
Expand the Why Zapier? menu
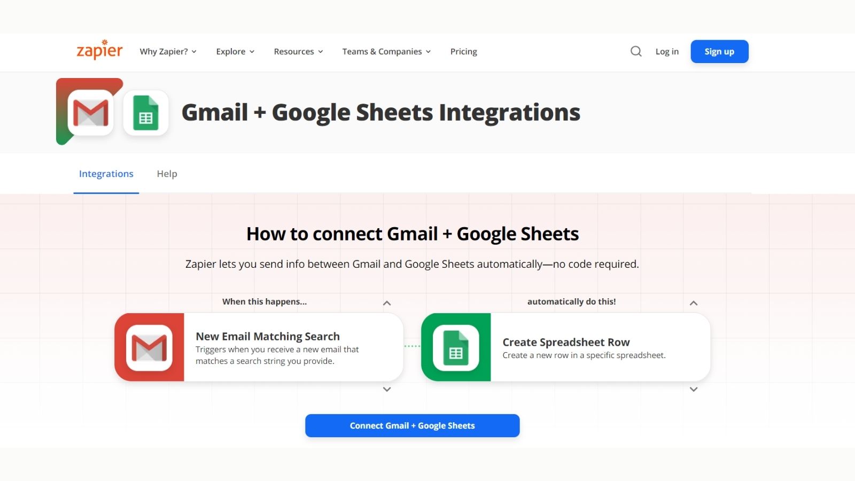pos(168,51)
